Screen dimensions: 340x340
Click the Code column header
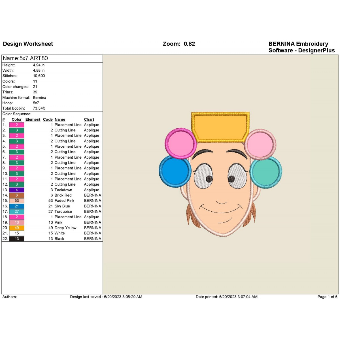tap(48, 120)
